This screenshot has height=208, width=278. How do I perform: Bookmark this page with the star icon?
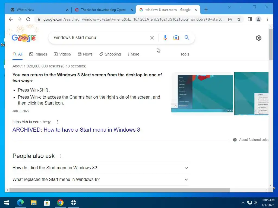(239, 19)
